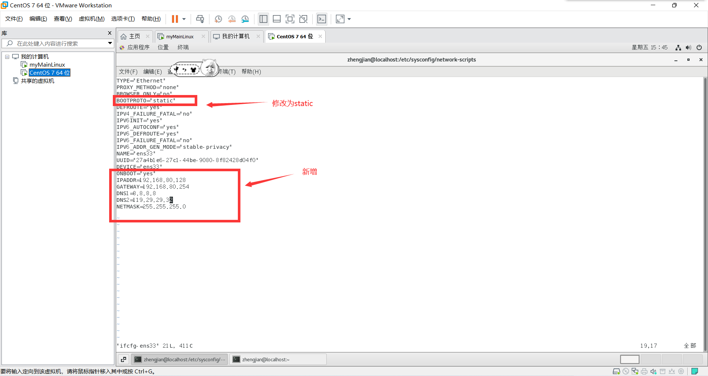The width and height of the screenshot is (708, 376).
Task: Click the network adapter status icon
Action: (x=635, y=371)
